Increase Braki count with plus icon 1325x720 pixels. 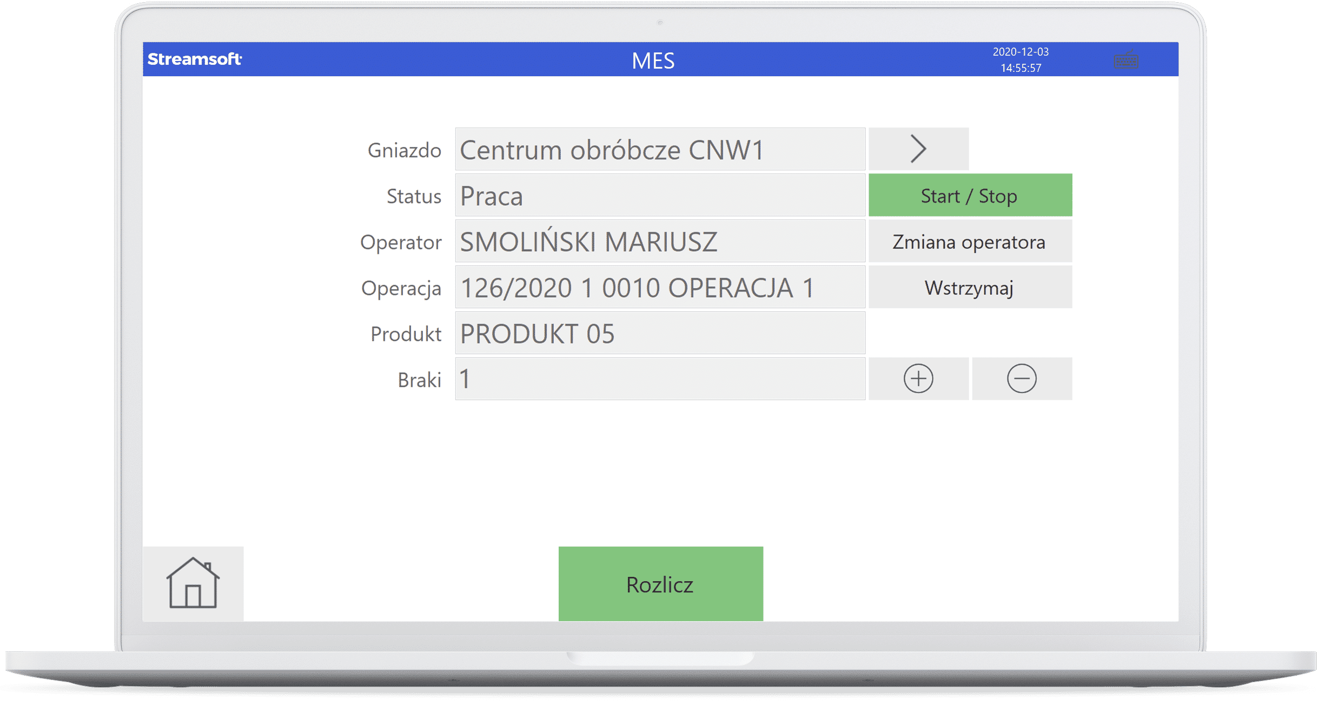918,379
